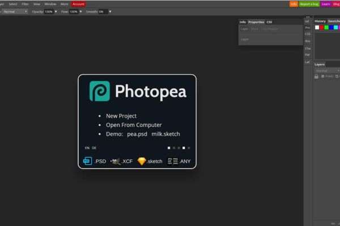The height and width of the screenshot is (226, 340).
Task: Open the red Account menu
Action: [x=78, y=4]
